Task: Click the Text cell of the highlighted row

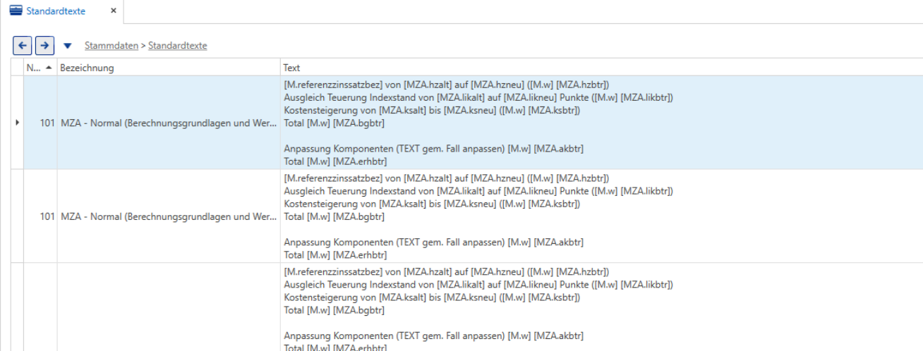Action: coord(601,123)
